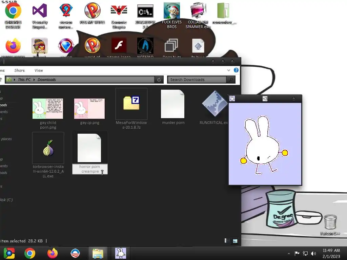347x260 pixels.
Task: Select the torbrowser-install-win64-12.0.2_ALL.exe file
Action: coord(48,155)
